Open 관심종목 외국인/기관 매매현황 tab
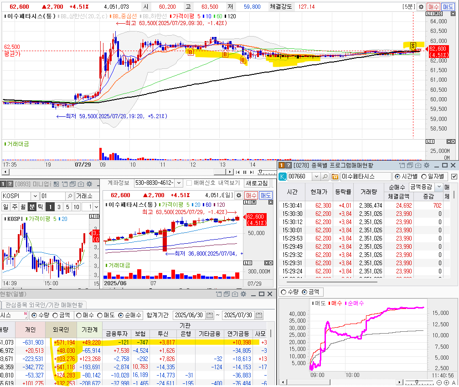This screenshot has width=459, height=387. [x=44, y=305]
